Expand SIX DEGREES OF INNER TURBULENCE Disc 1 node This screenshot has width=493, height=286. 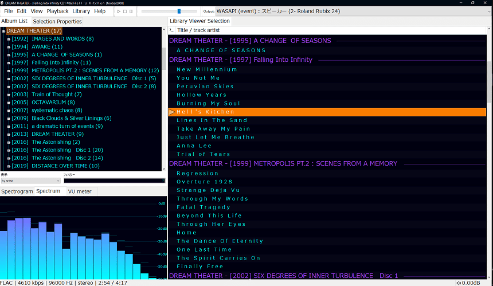pos(9,79)
